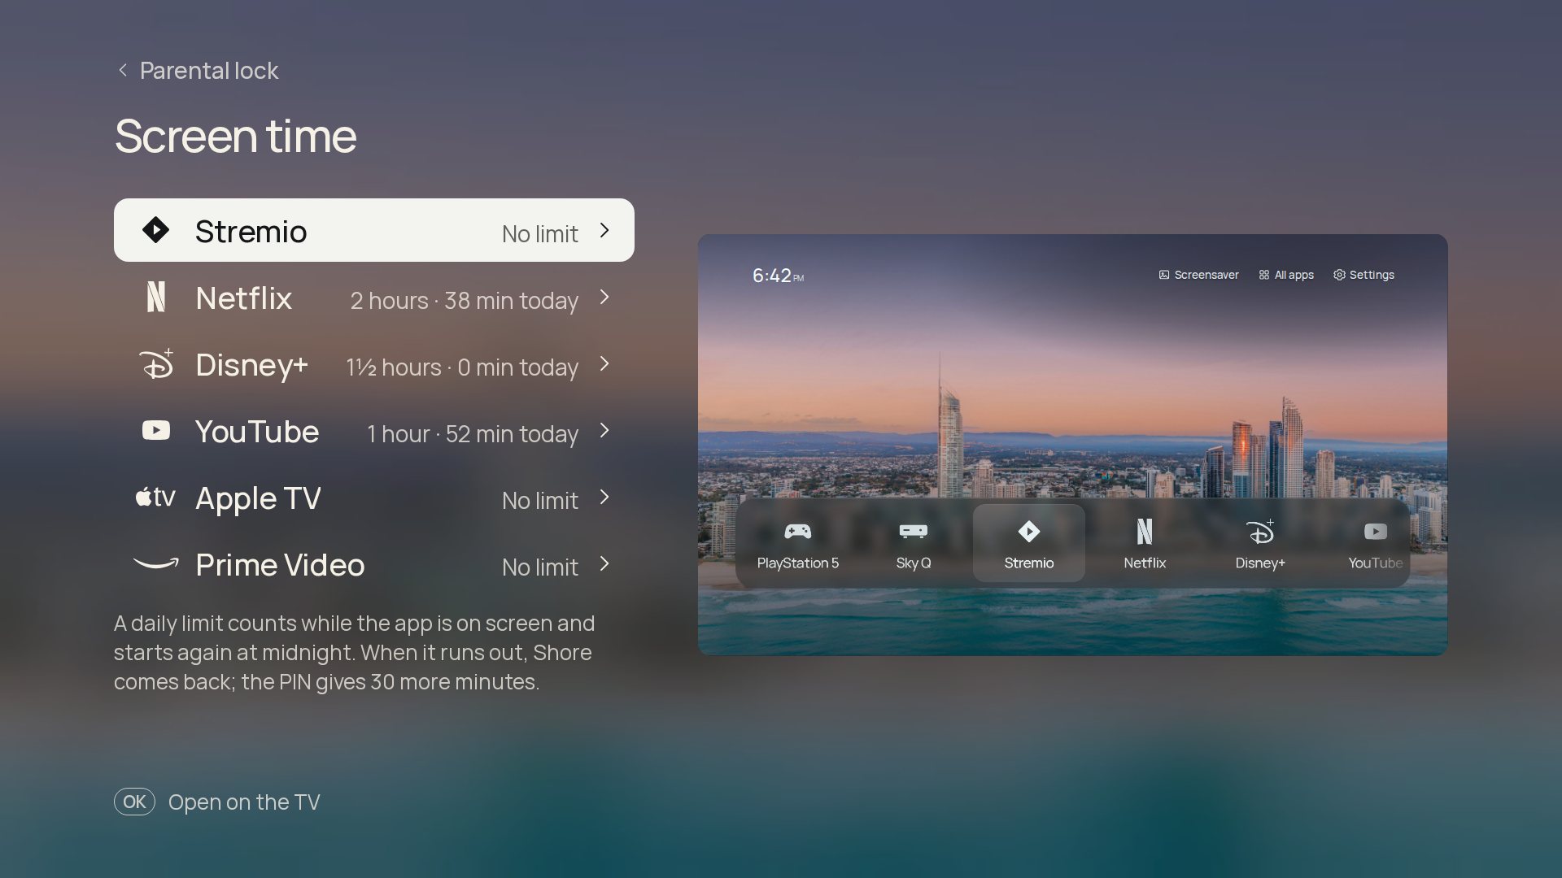Click the PlayStation 5 label in preview dock
The image size is (1562, 878).
click(797, 563)
